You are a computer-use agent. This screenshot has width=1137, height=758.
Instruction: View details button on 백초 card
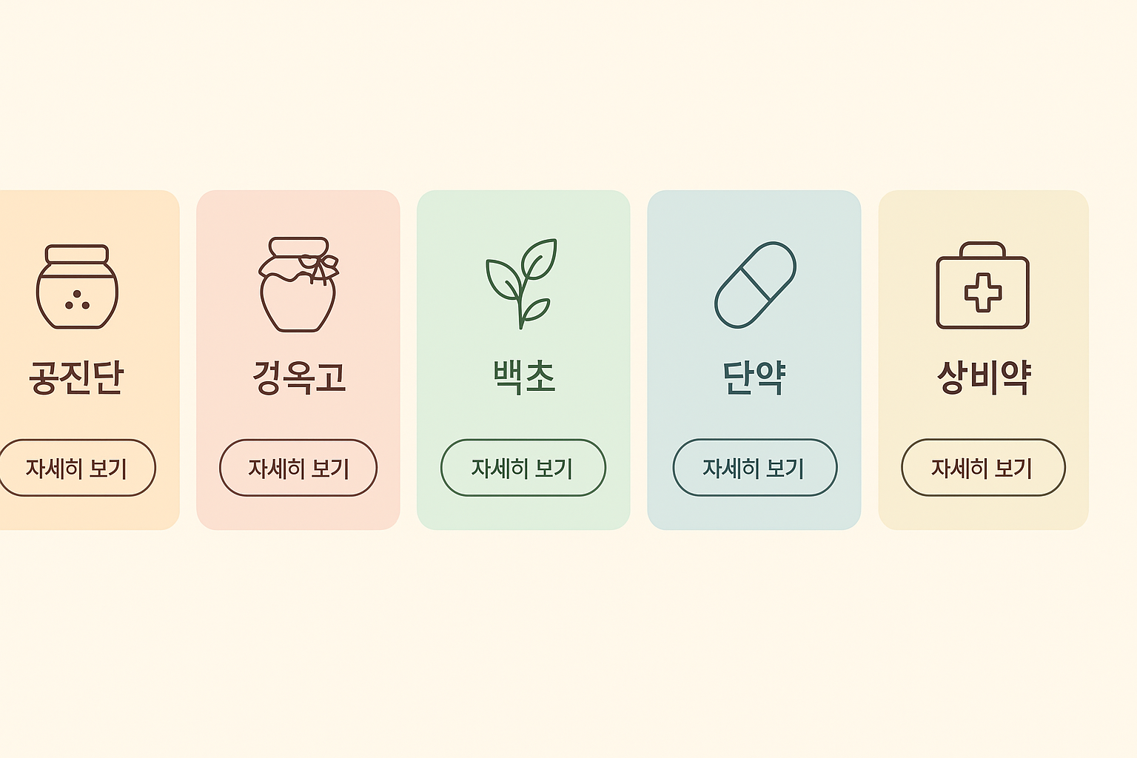(x=523, y=468)
